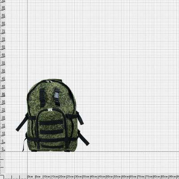Click the 5см label on the horizontal ruler
The height and width of the screenshot is (179, 179).
38,177
